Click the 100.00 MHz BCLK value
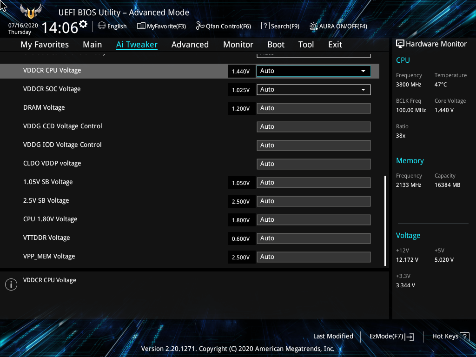 point(411,110)
